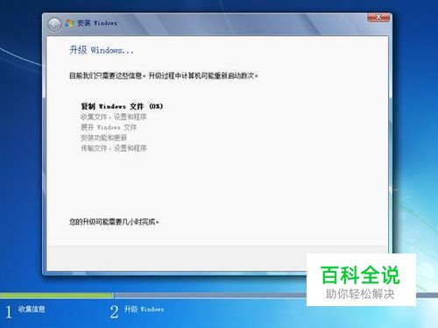Click the 您的升级可能需要几小时完成 note
438x328 pixels.
pyautogui.click(x=114, y=222)
